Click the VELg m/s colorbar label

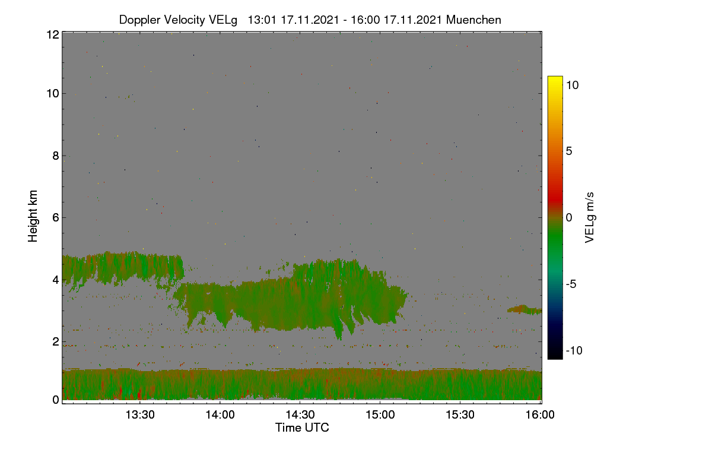coord(589,217)
